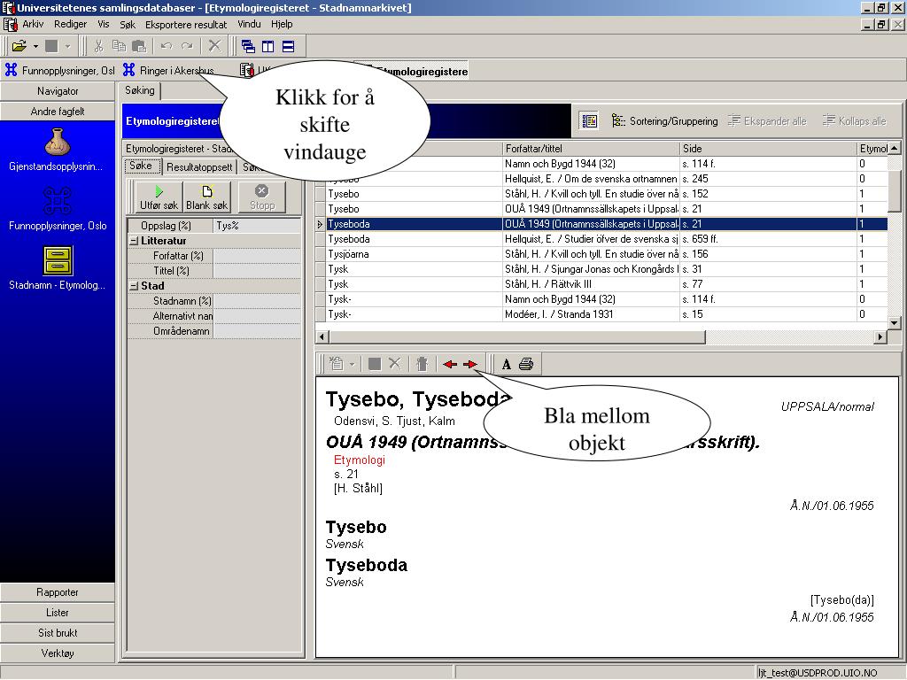Open the Vis menu

coord(104,24)
